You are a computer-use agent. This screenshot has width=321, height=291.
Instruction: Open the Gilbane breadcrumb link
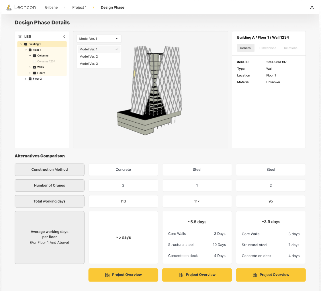pyautogui.click(x=51, y=7)
